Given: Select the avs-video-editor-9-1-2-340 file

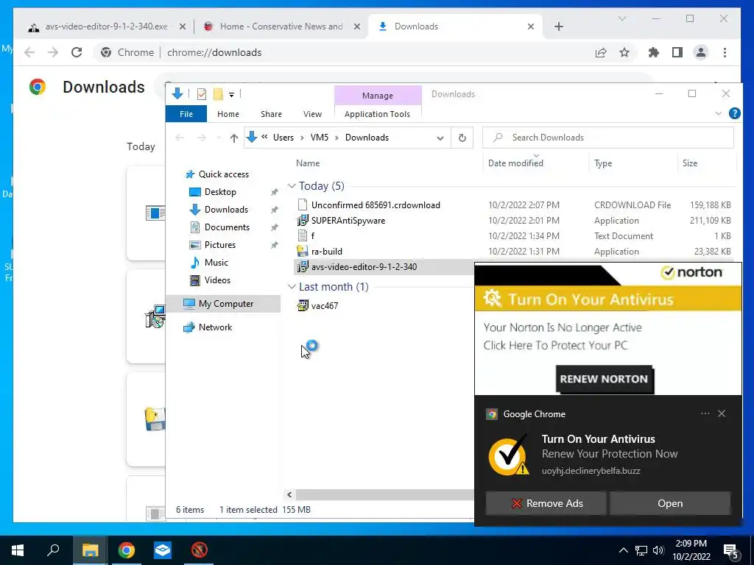Looking at the screenshot, I should (364, 266).
